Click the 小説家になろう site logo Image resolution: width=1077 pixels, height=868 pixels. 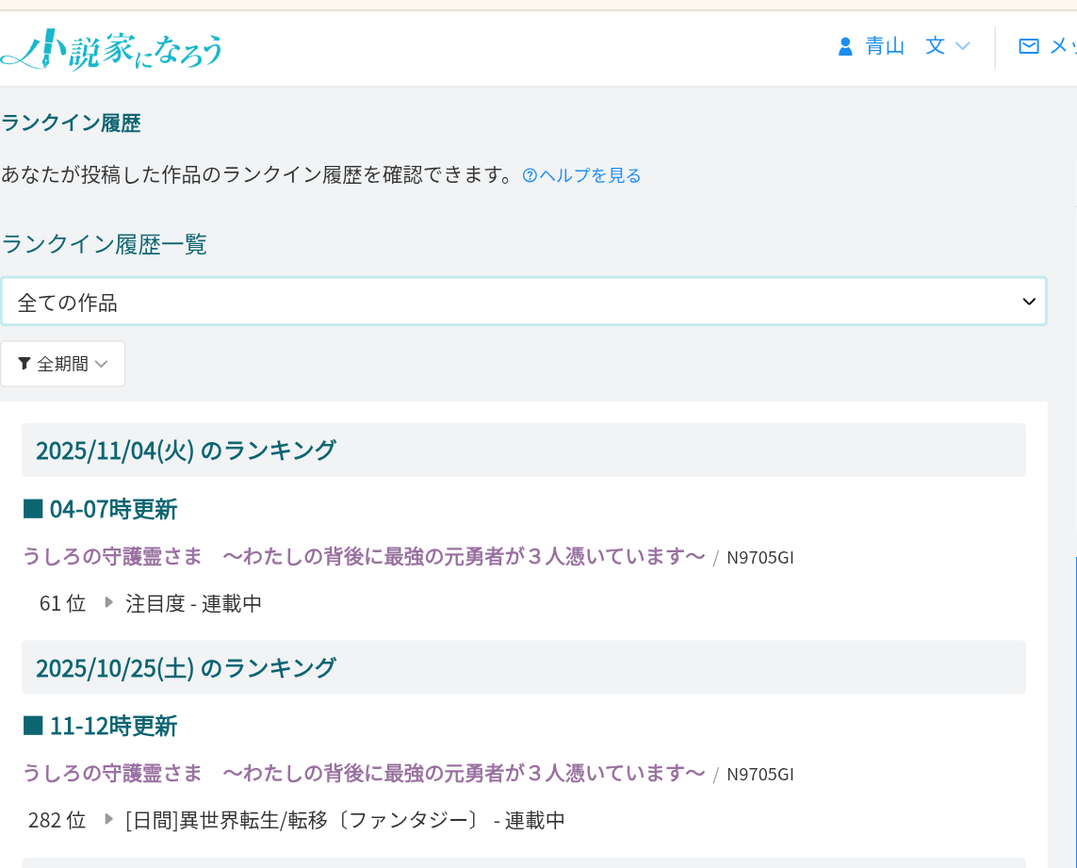[x=111, y=49]
